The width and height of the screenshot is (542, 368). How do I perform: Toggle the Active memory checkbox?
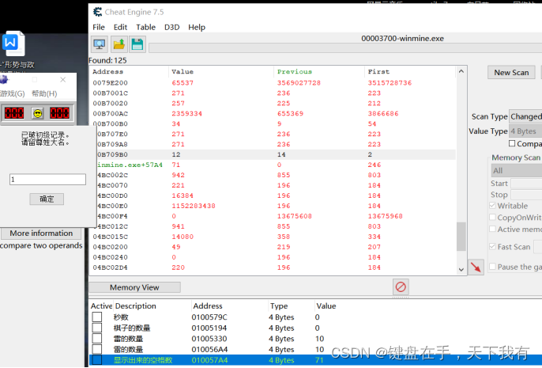pos(492,230)
